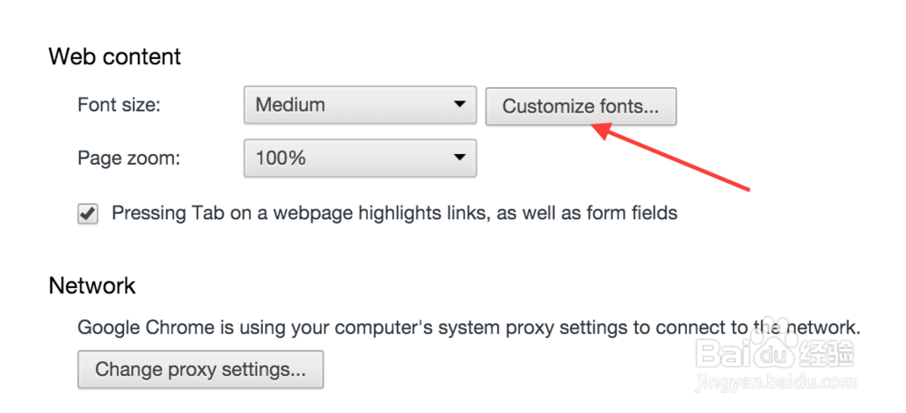The height and width of the screenshot is (413, 906).
Task: Click the Web content section heading
Action: coord(115,57)
